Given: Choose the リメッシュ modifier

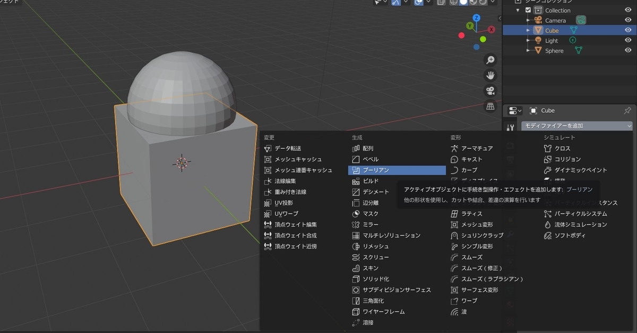Looking at the screenshot, I should [x=397, y=246].
